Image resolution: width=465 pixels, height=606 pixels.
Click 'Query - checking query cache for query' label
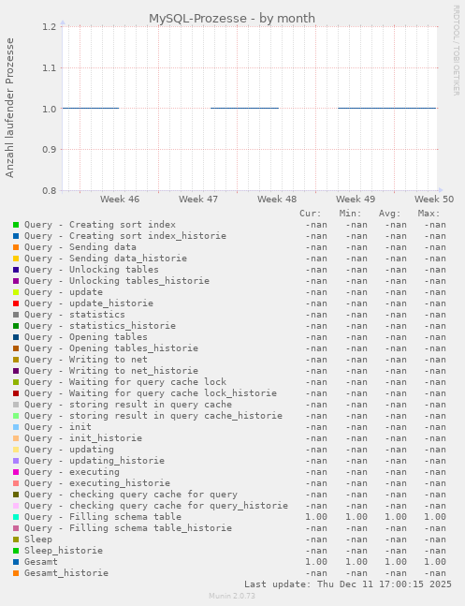[x=131, y=495]
